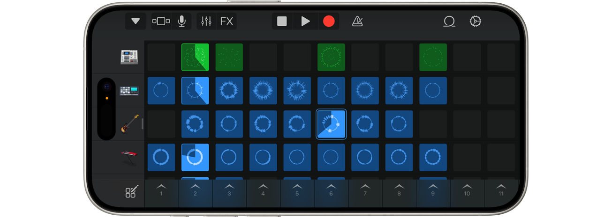Screen dimensions: 611x218
Task: Select the drum machine track icon
Action: coord(128,57)
